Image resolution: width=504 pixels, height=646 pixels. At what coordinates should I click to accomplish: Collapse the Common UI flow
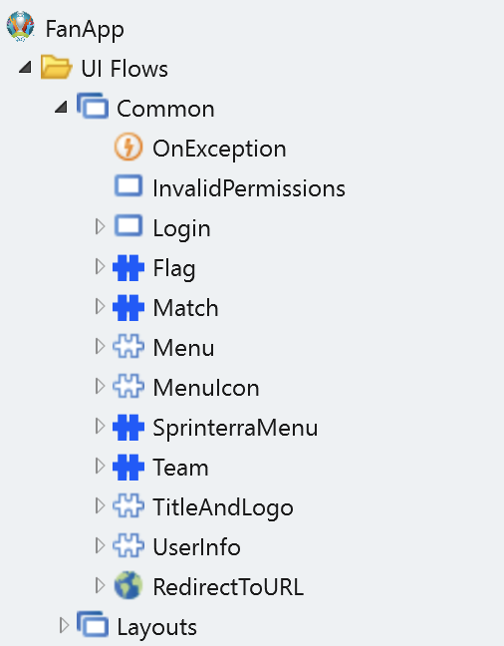[61, 107]
